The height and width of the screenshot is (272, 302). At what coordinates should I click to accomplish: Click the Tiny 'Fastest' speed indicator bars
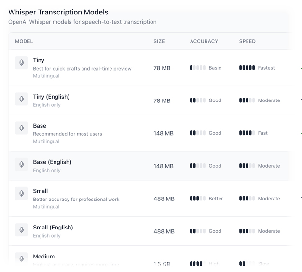pos(247,68)
